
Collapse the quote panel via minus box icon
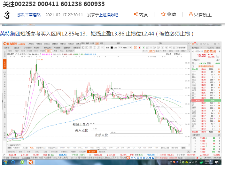[218, 56]
